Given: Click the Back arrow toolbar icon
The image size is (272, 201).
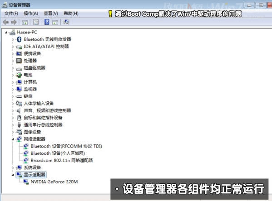Looking at the screenshot, I should pos(6,22).
